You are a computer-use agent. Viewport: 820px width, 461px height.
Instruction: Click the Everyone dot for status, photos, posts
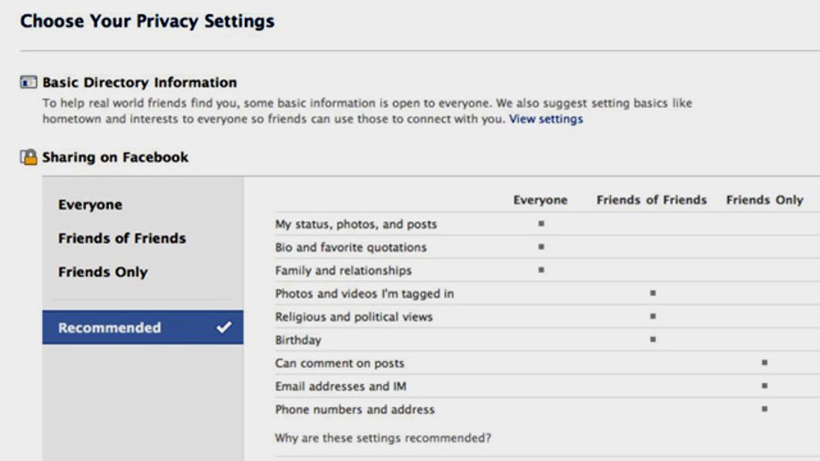pyautogui.click(x=541, y=224)
